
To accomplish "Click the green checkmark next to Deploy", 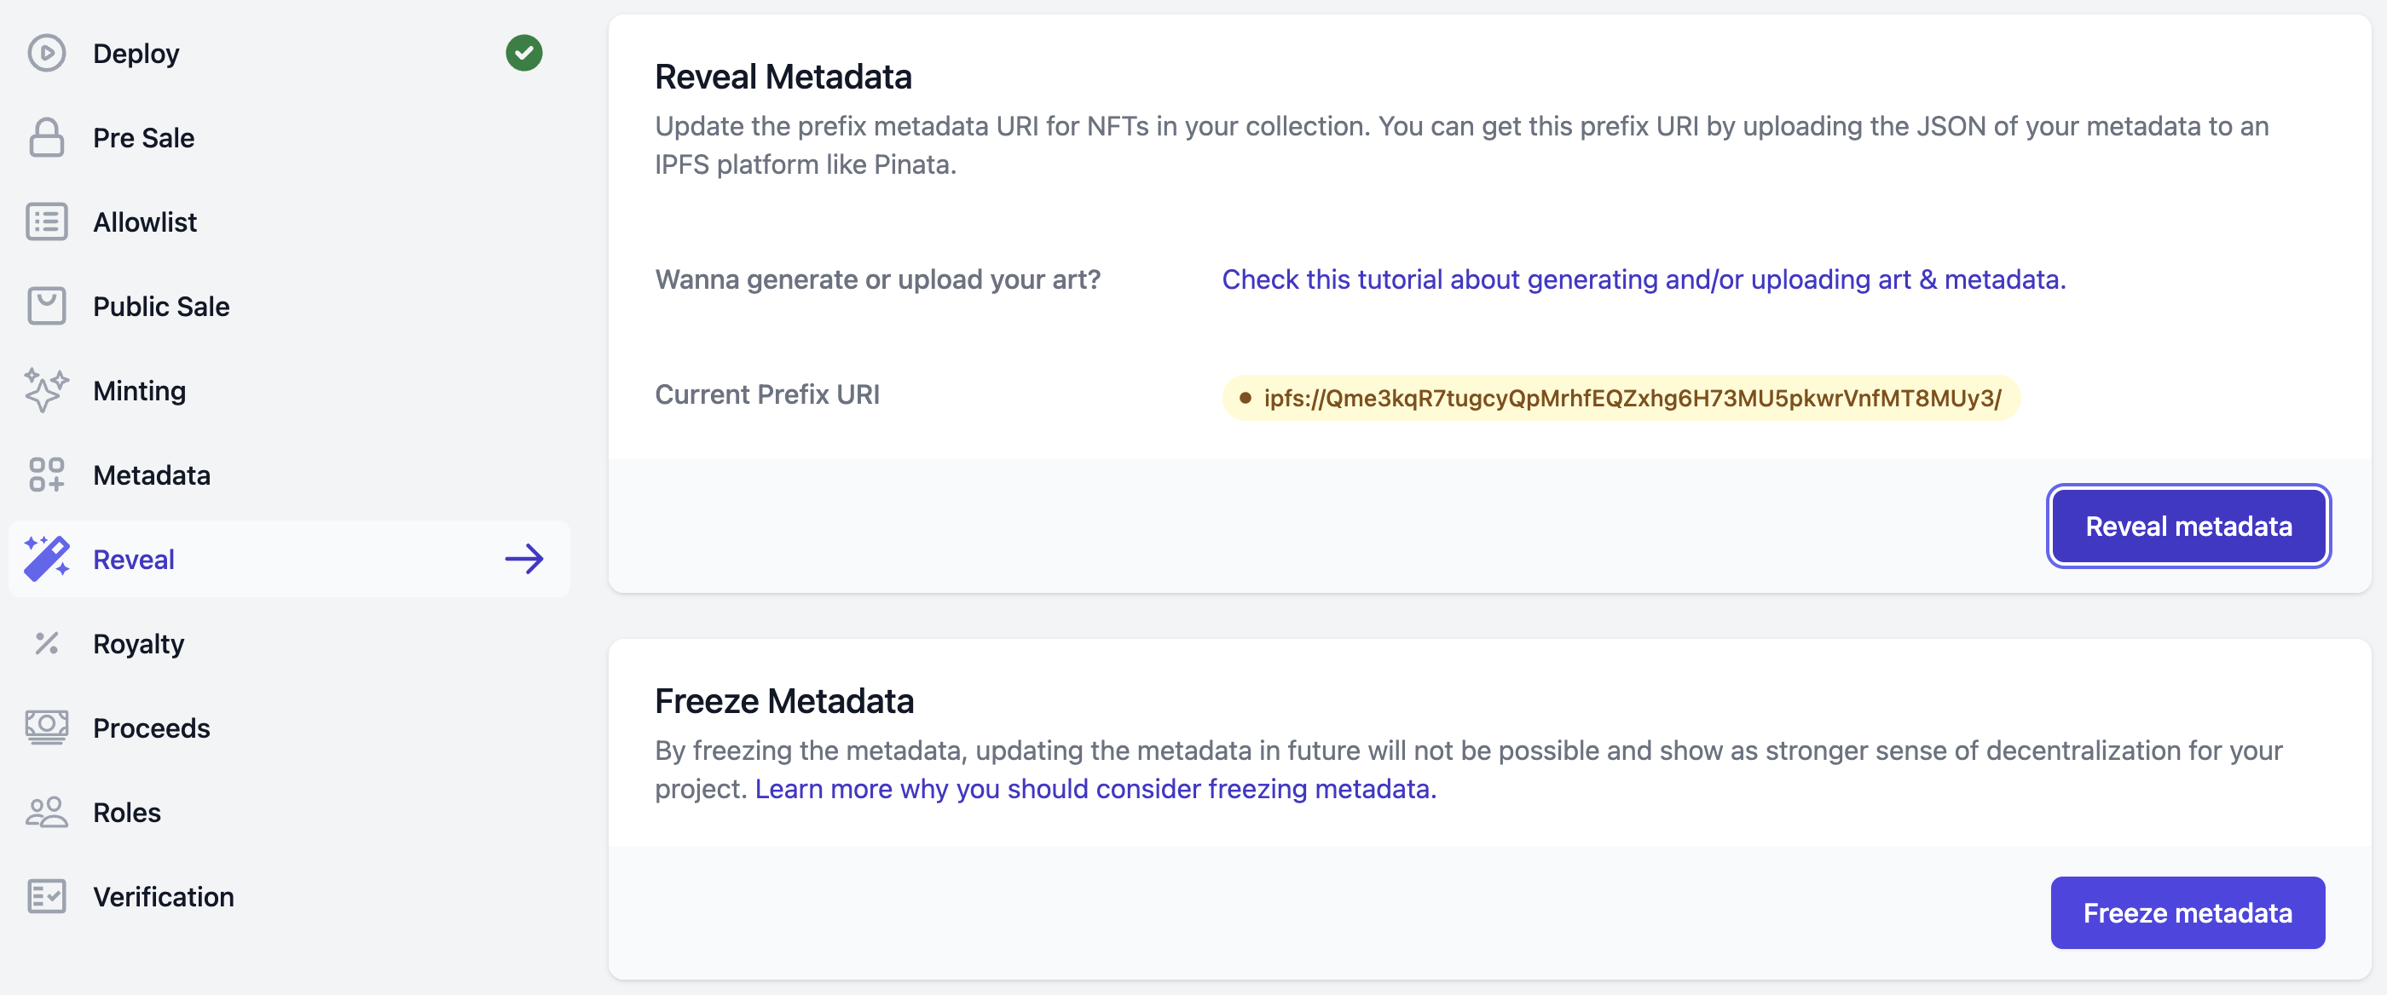I will coord(523,53).
